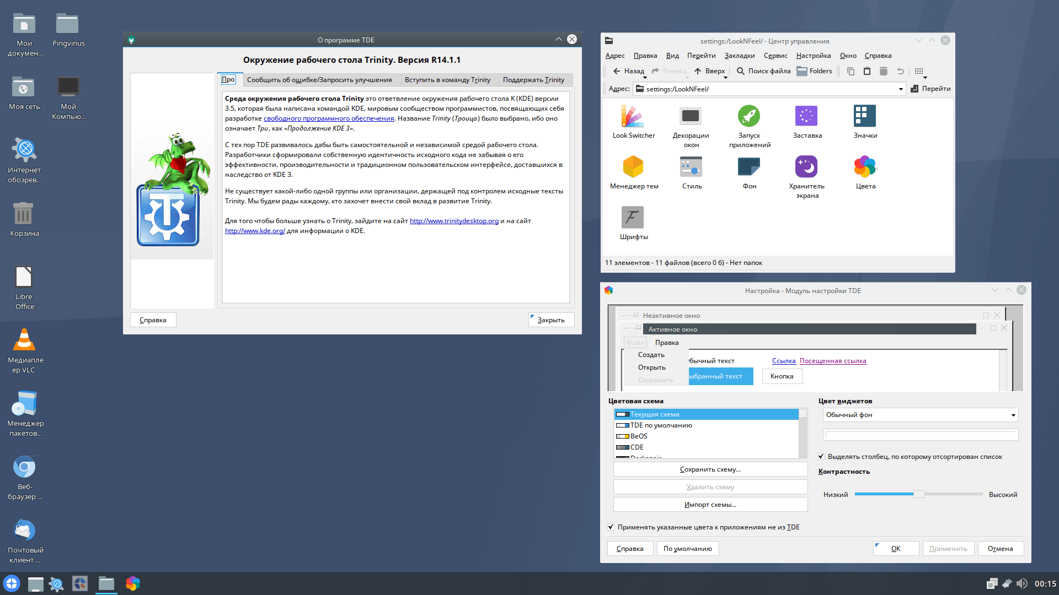This screenshot has width=1059, height=595.
Task: Click the paste clipboard icon in toolbar
Action: (x=867, y=71)
